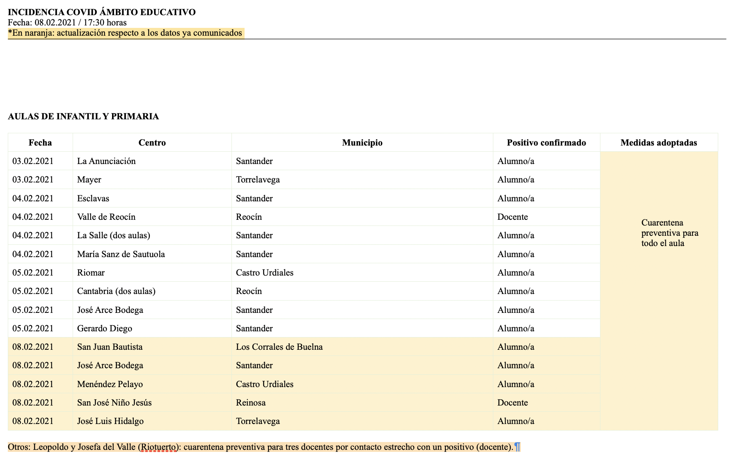Click the La Anunciación centro cell
The width and height of the screenshot is (733, 465).
coord(106,161)
